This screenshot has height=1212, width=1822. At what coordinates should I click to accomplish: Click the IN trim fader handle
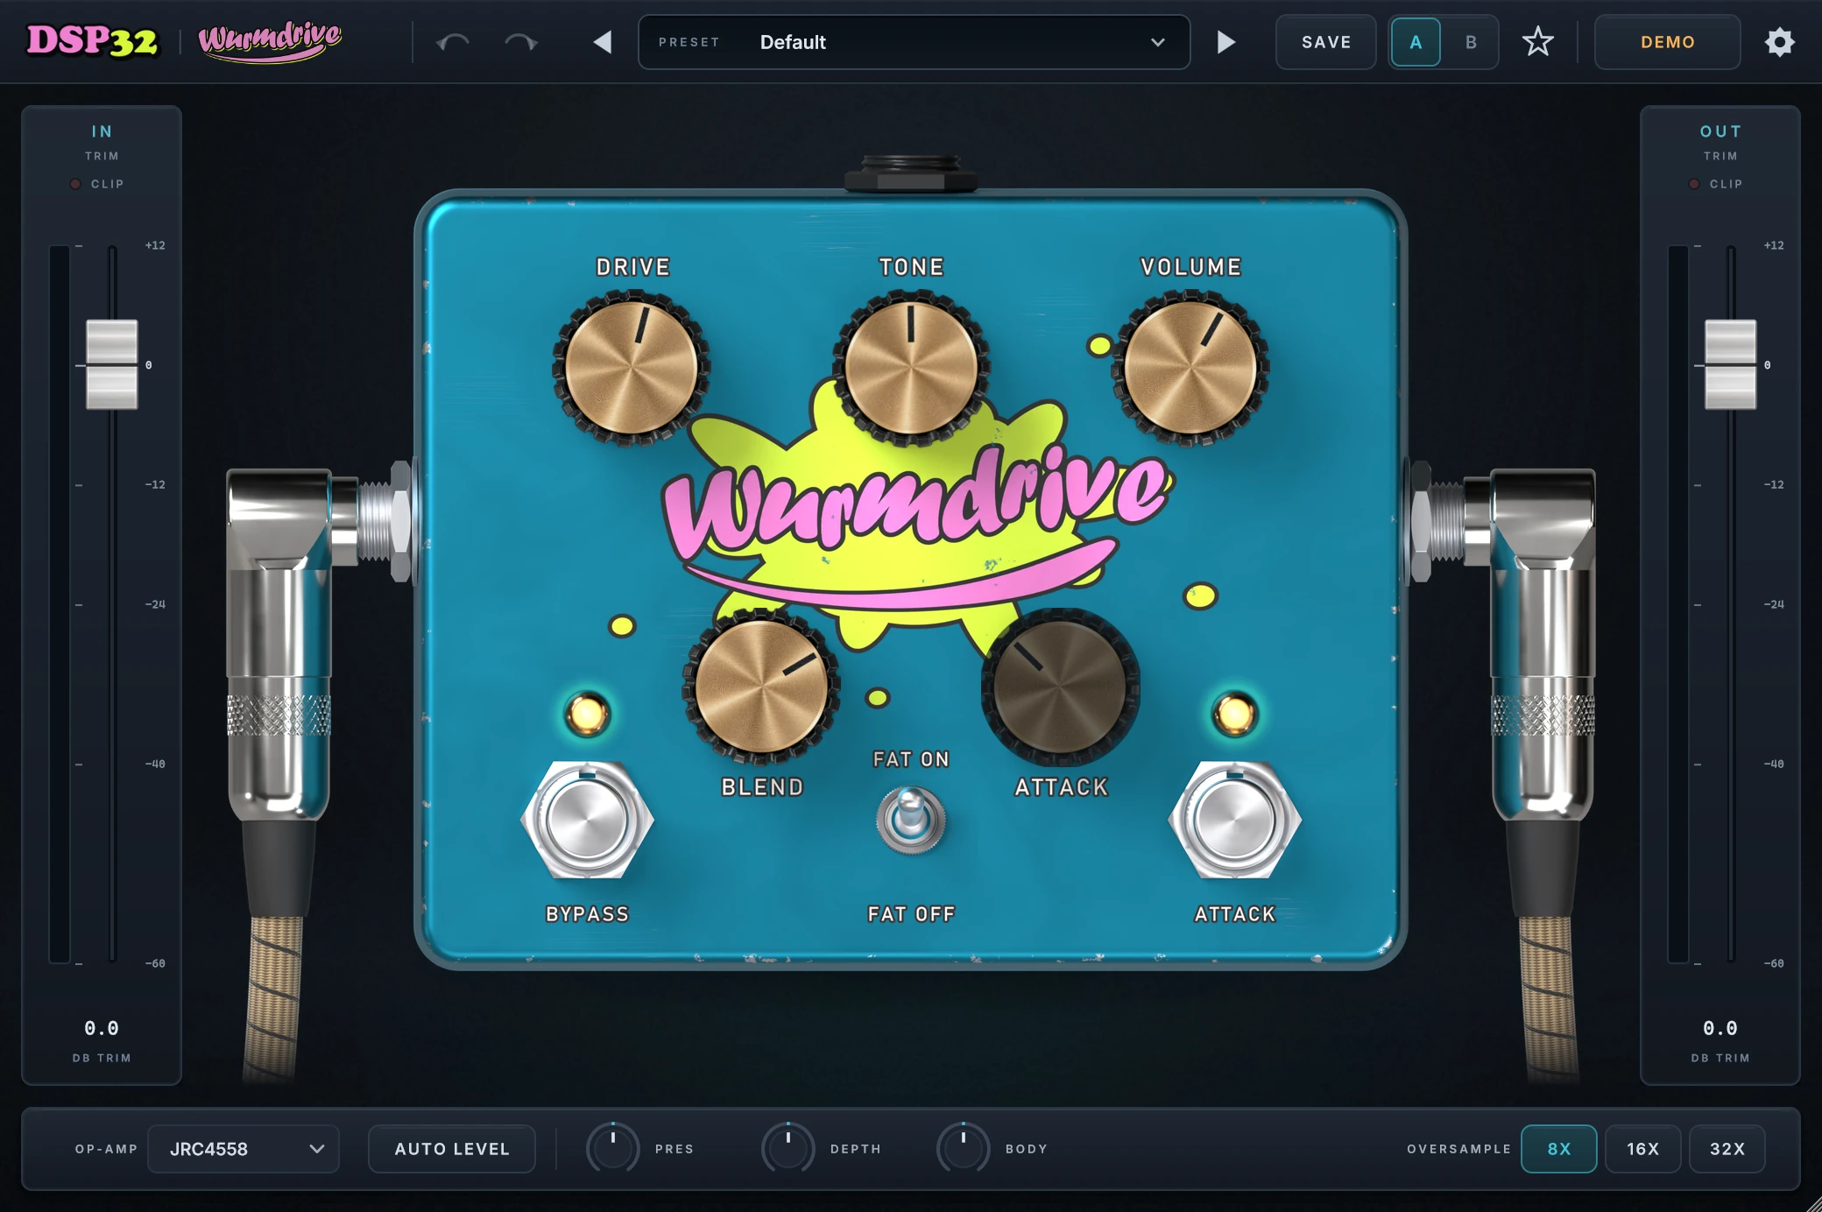pyautogui.click(x=112, y=364)
